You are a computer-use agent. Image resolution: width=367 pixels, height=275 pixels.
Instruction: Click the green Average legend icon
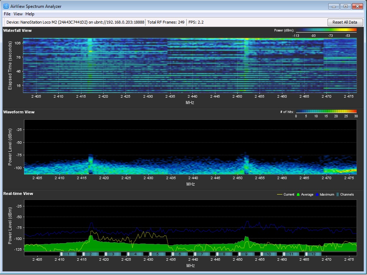click(298, 195)
